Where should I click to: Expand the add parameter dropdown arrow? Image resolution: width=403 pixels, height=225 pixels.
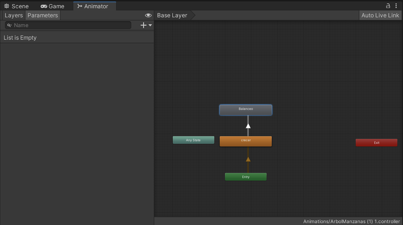click(x=150, y=25)
